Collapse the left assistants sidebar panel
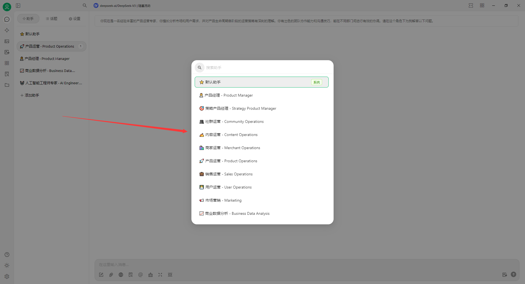The image size is (525, 284). (x=18, y=5)
